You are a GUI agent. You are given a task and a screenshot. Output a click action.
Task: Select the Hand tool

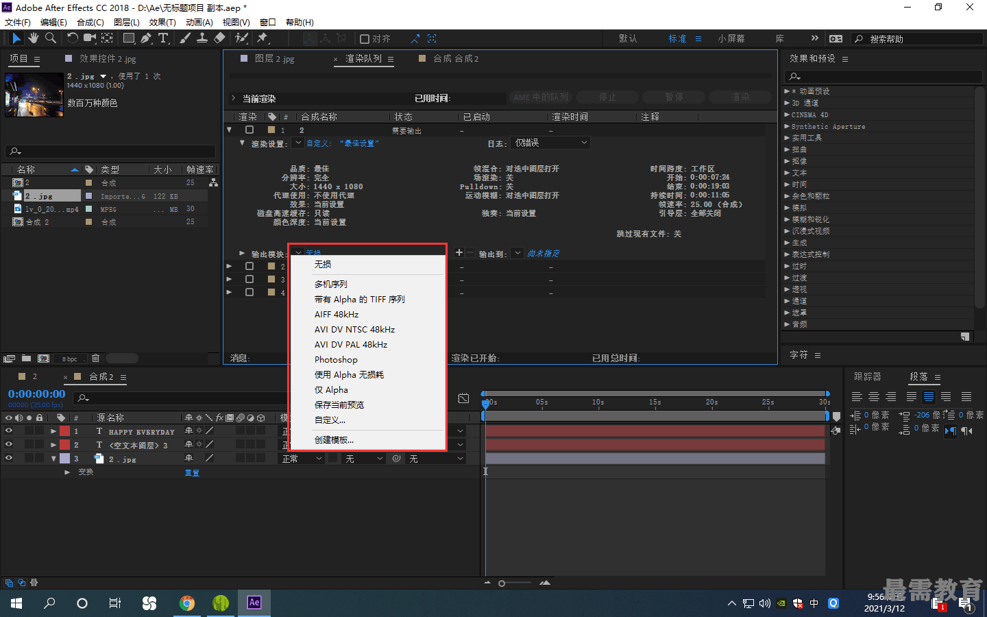(x=34, y=38)
